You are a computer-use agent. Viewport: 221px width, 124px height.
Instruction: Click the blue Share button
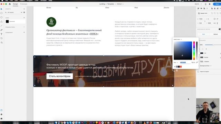[217, 4]
